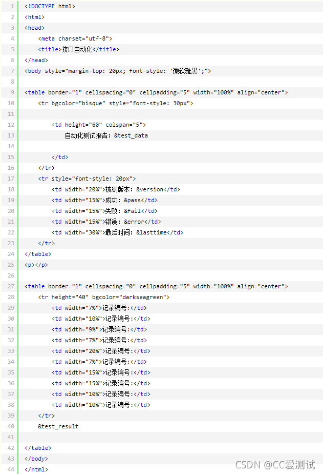
Task: Click line number 14 in the gutter
Action: [11, 146]
